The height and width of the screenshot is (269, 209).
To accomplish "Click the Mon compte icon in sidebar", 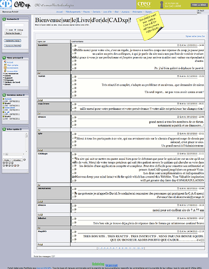I will click(5, 65).
